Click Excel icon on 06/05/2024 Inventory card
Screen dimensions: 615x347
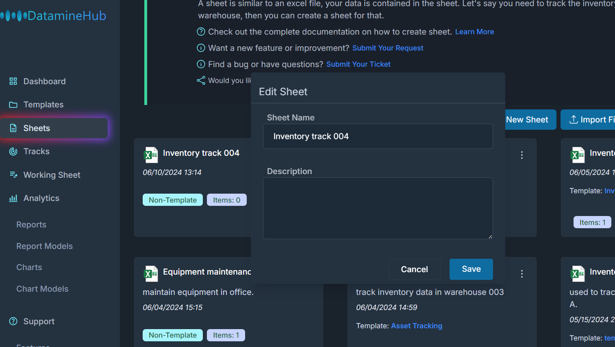578,155
